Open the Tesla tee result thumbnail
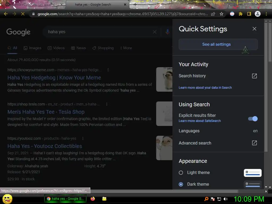This screenshot has width=272, height=204. [x=164, y=114]
